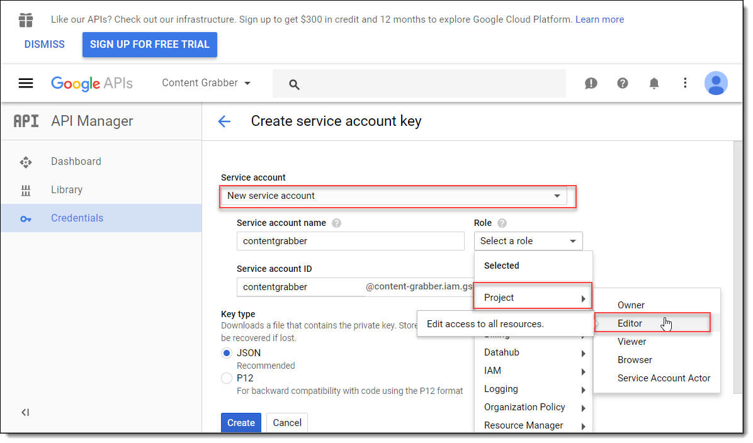Collapse the sidebar with the bottom arrow
The width and height of the screenshot is (753, 443).
click(x=25, y=412)
